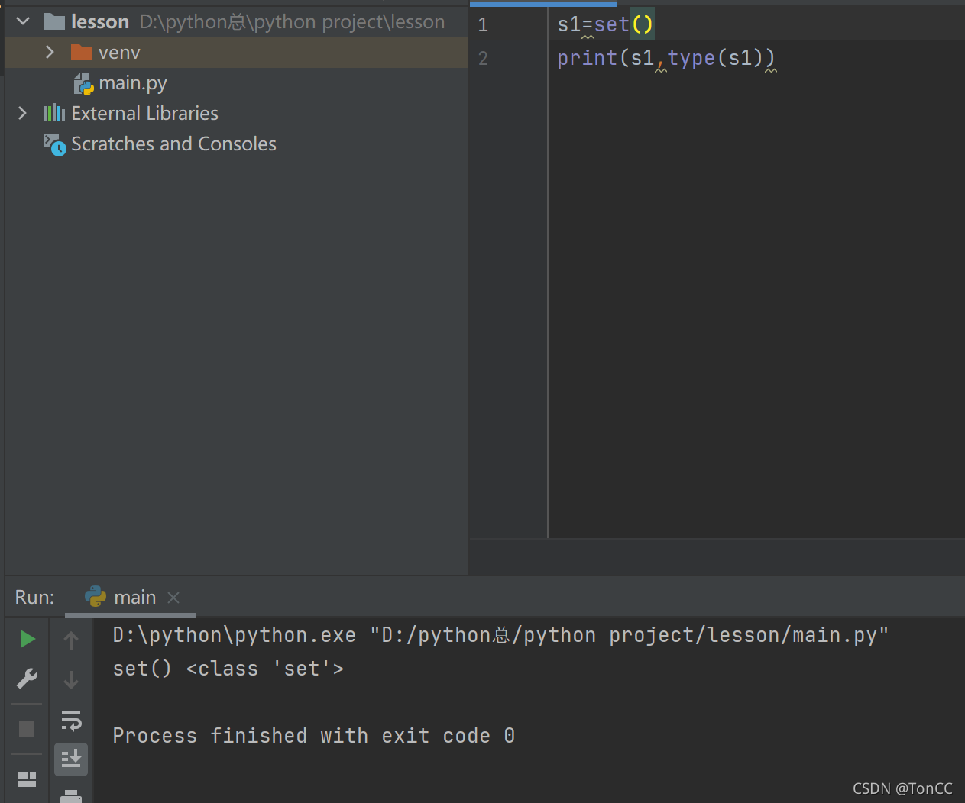Click line number 1 in gutter
Viewport: 965px width, 803px height.
pyautogui.click(x=483, y=24)
